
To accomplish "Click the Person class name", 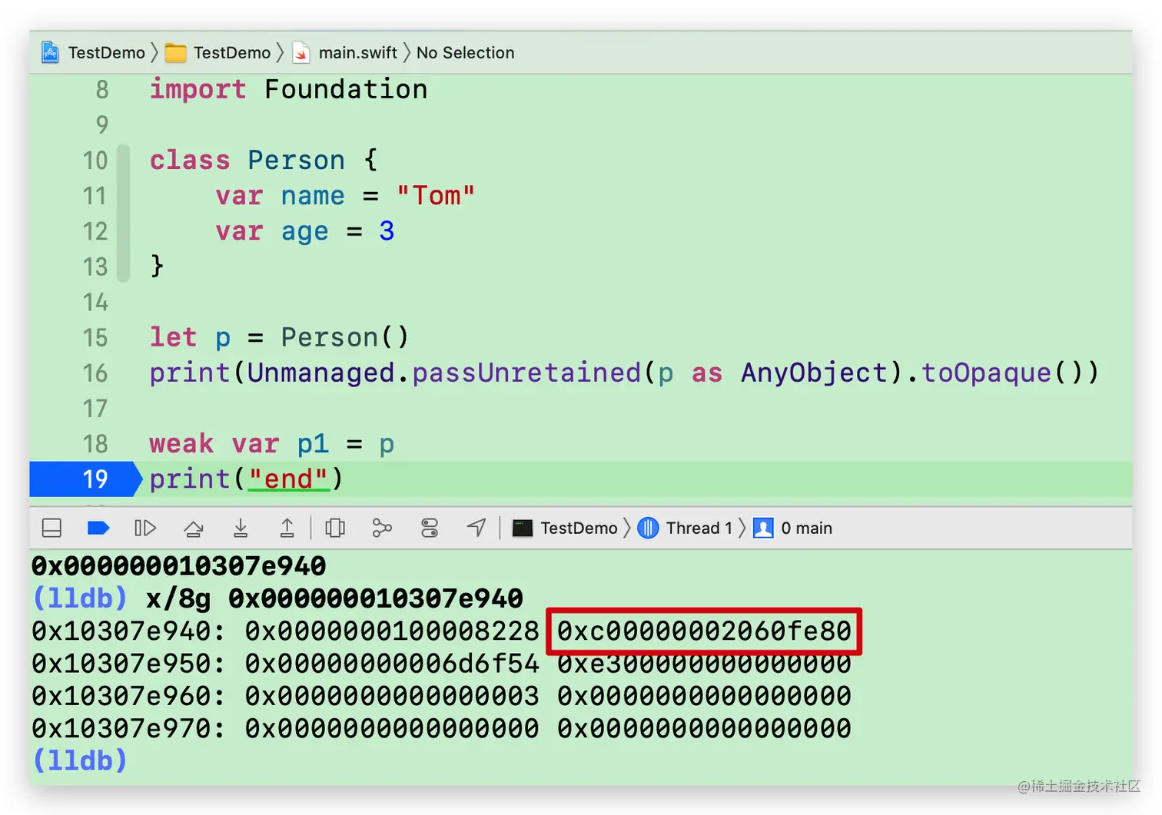I will (x=297, y=161).
